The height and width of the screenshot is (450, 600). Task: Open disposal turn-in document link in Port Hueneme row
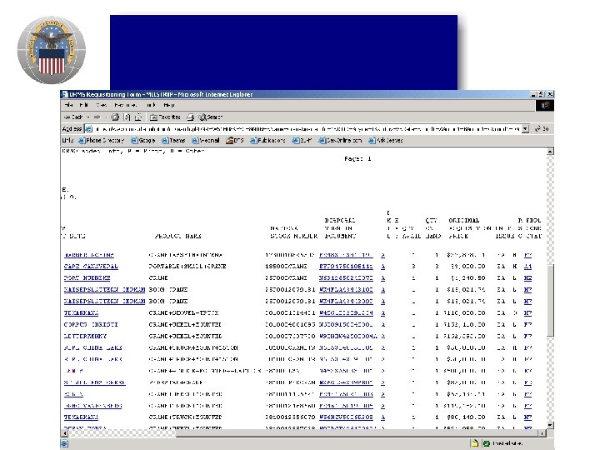click(346, 277)
